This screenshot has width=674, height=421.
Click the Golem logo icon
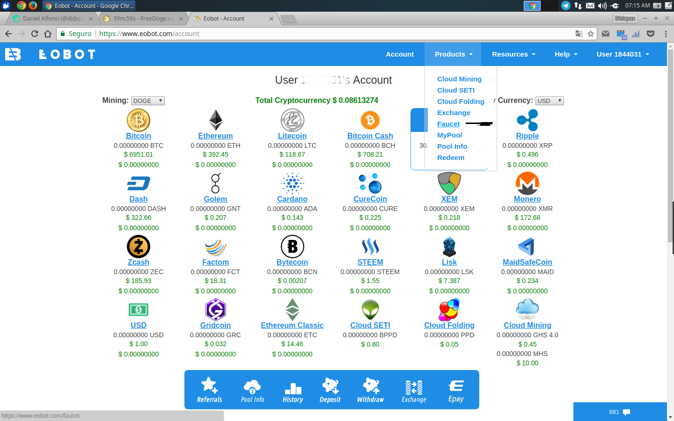216,183
